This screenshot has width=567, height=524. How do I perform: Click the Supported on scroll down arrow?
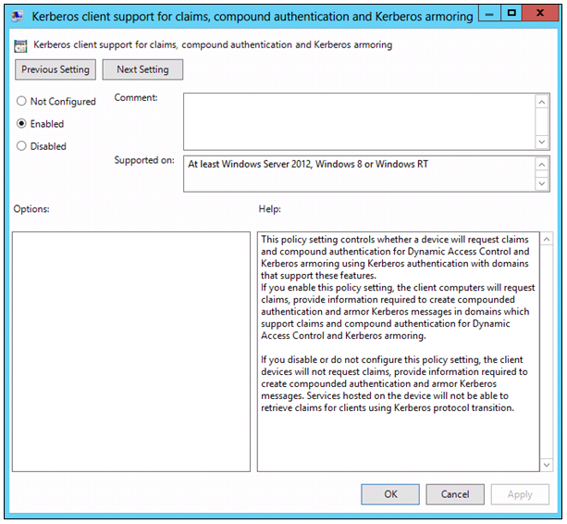[542, 183]
